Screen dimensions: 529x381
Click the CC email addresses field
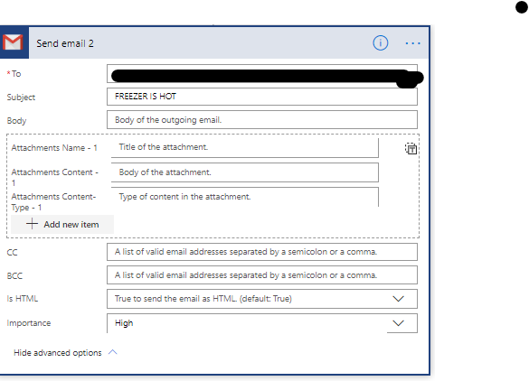[x=262, y=252]
